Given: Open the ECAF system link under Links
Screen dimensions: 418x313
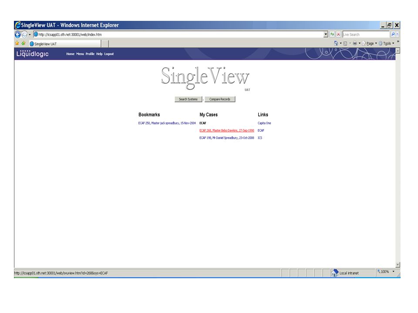Looking at the screenshot, I should 261,130.
